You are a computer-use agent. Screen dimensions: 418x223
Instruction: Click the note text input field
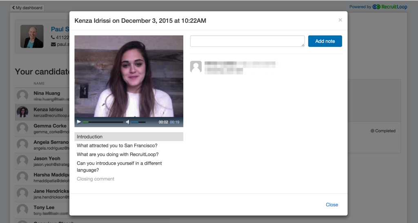(x=247, y=41)
